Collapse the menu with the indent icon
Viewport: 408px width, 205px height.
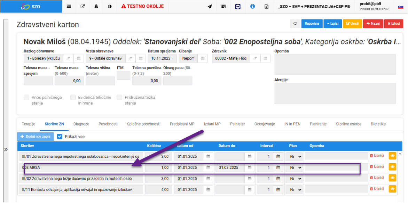coord(69,7)
